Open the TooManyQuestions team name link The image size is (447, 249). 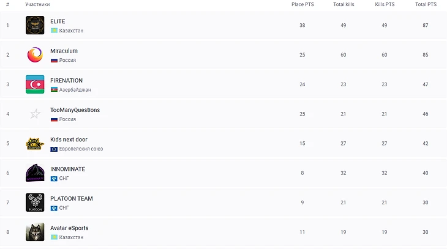point(75,110)
